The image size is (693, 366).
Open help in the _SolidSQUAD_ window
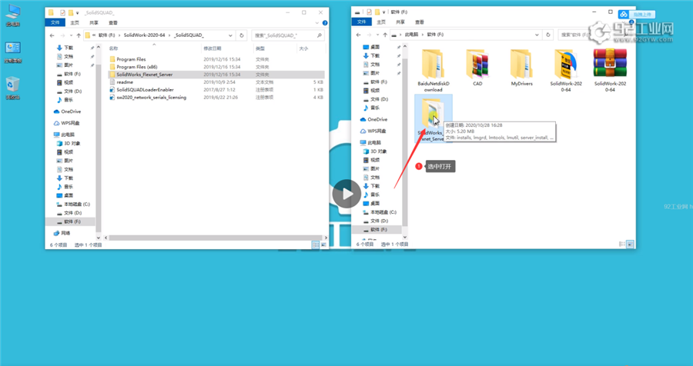pyautogui.click(x=325, y=22)
